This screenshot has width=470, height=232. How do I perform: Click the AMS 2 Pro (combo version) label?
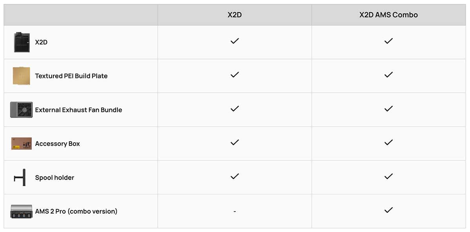click(76, 212)
